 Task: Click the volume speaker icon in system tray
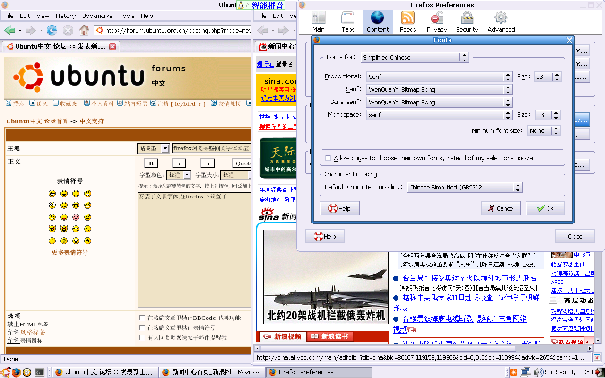[538, 372]
